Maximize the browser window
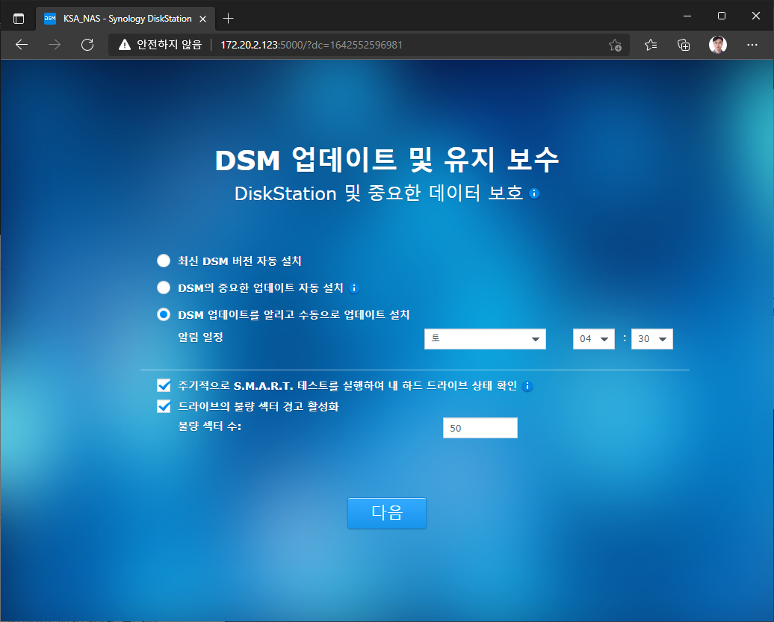The height and width of the screenshot is (622, 774). click(x=721, y=16)
